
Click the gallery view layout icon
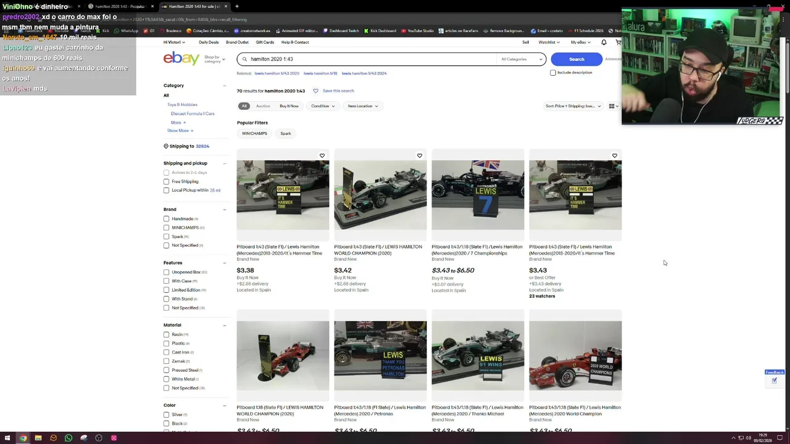coord(612,106)
